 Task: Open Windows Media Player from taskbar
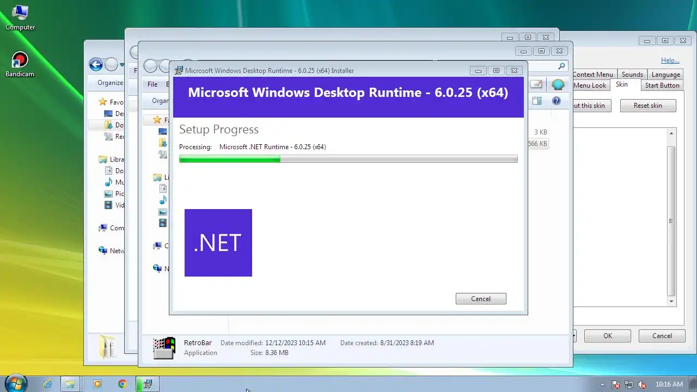tap(97, 384)
